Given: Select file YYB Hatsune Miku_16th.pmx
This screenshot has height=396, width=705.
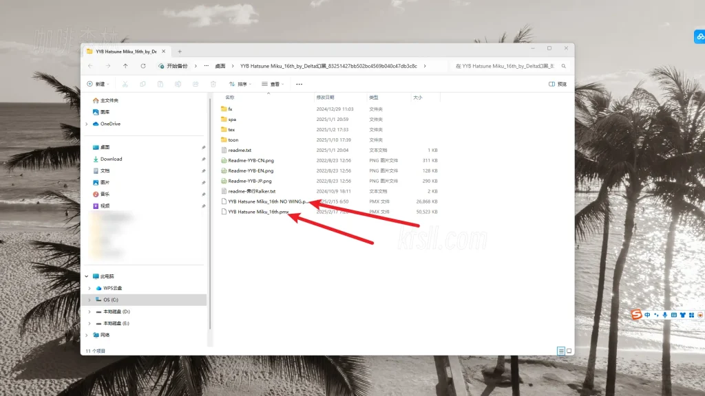Looking at the screenshot, I should [258, 212].
